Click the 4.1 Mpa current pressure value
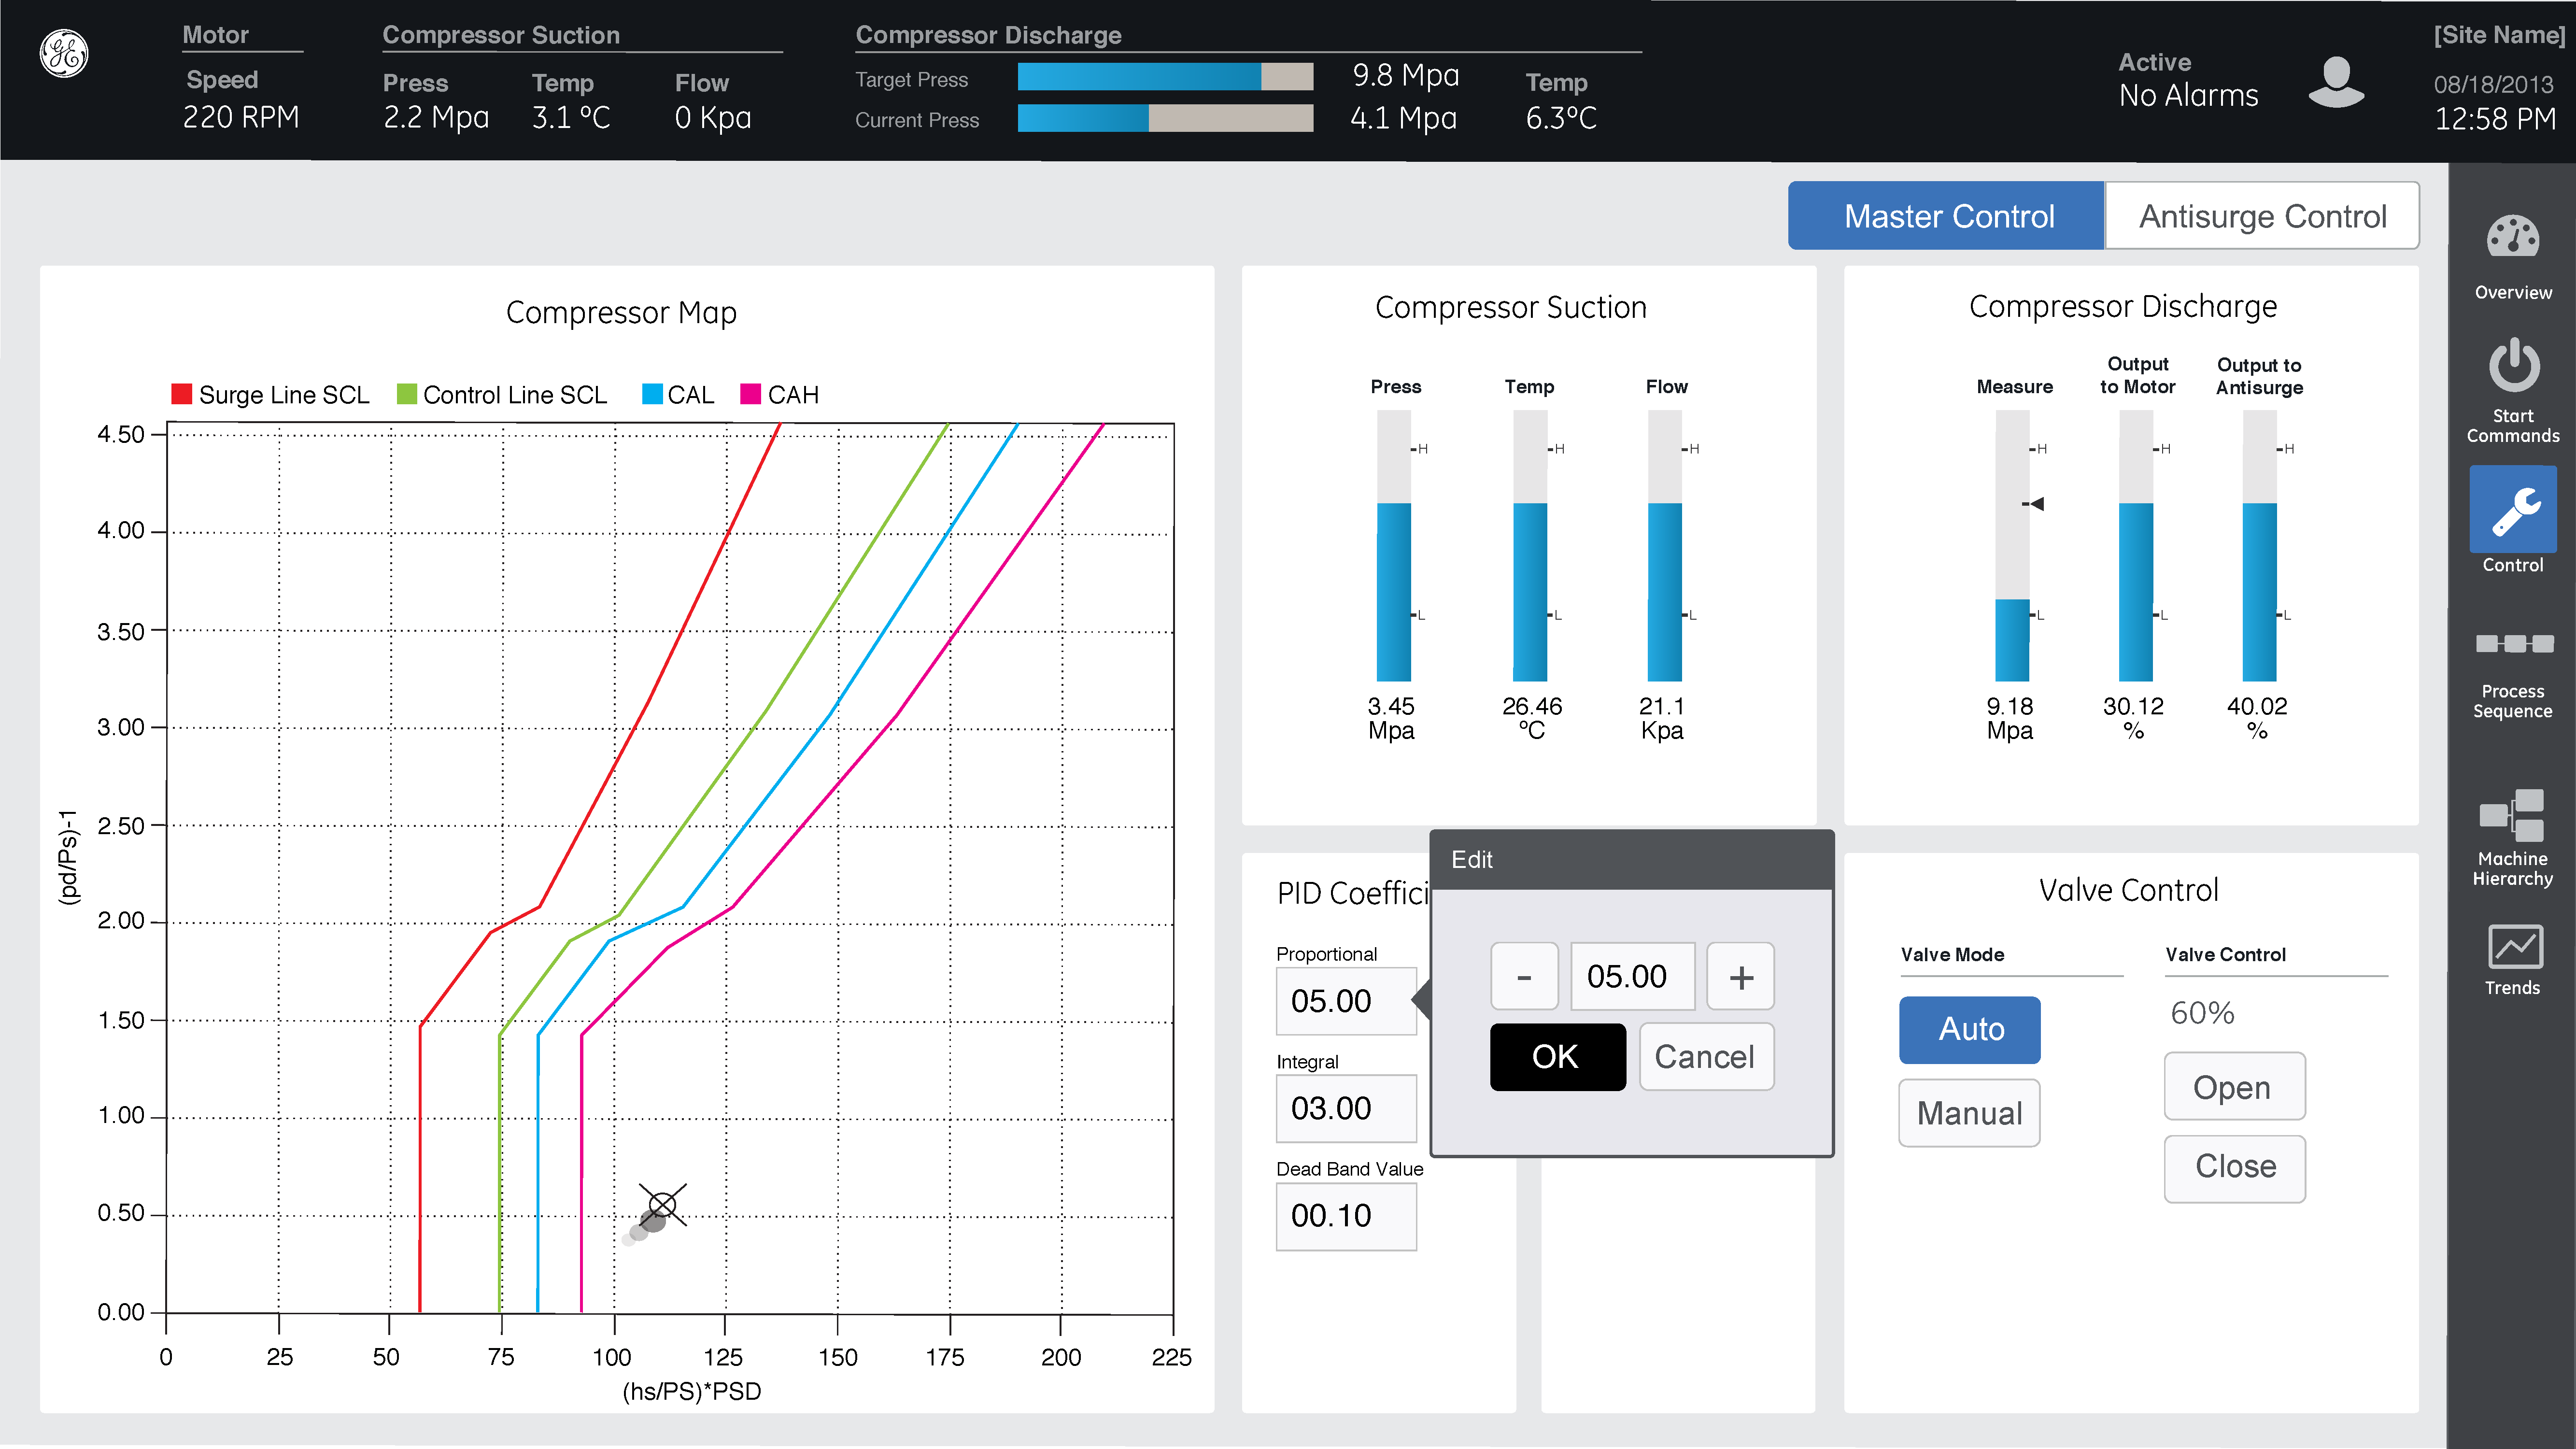The width and height of the screenshot is (2576, 1449). 1403,118
